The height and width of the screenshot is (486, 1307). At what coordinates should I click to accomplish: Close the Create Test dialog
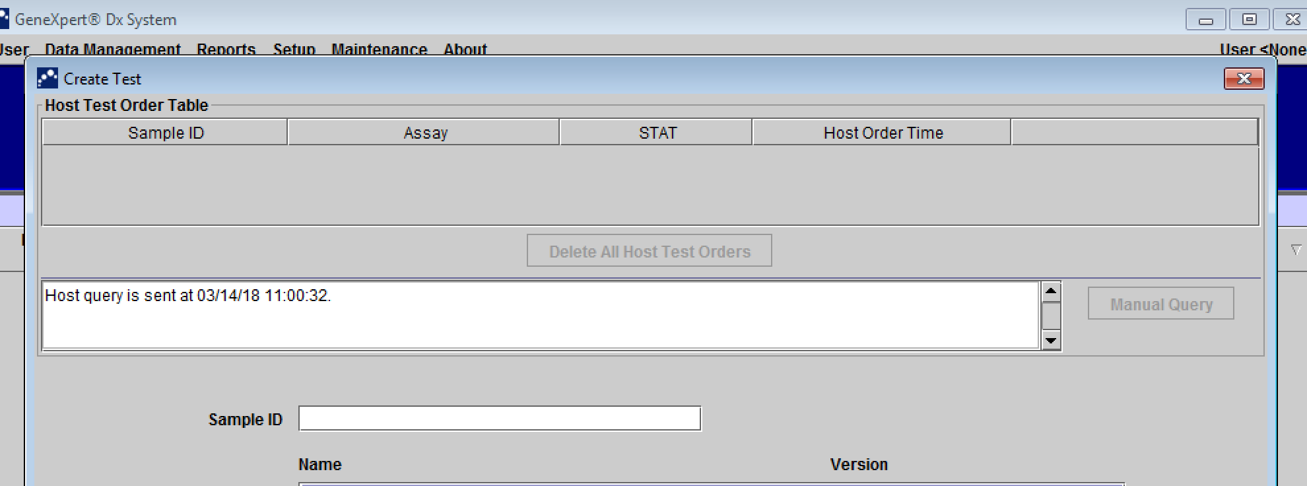coord(1244,79)
